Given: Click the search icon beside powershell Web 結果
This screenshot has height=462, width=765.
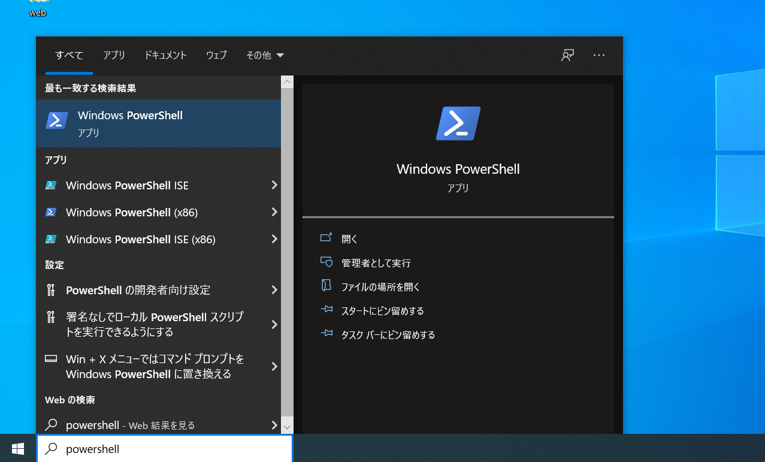Looking at the screenshot, I should coord(52,425).
